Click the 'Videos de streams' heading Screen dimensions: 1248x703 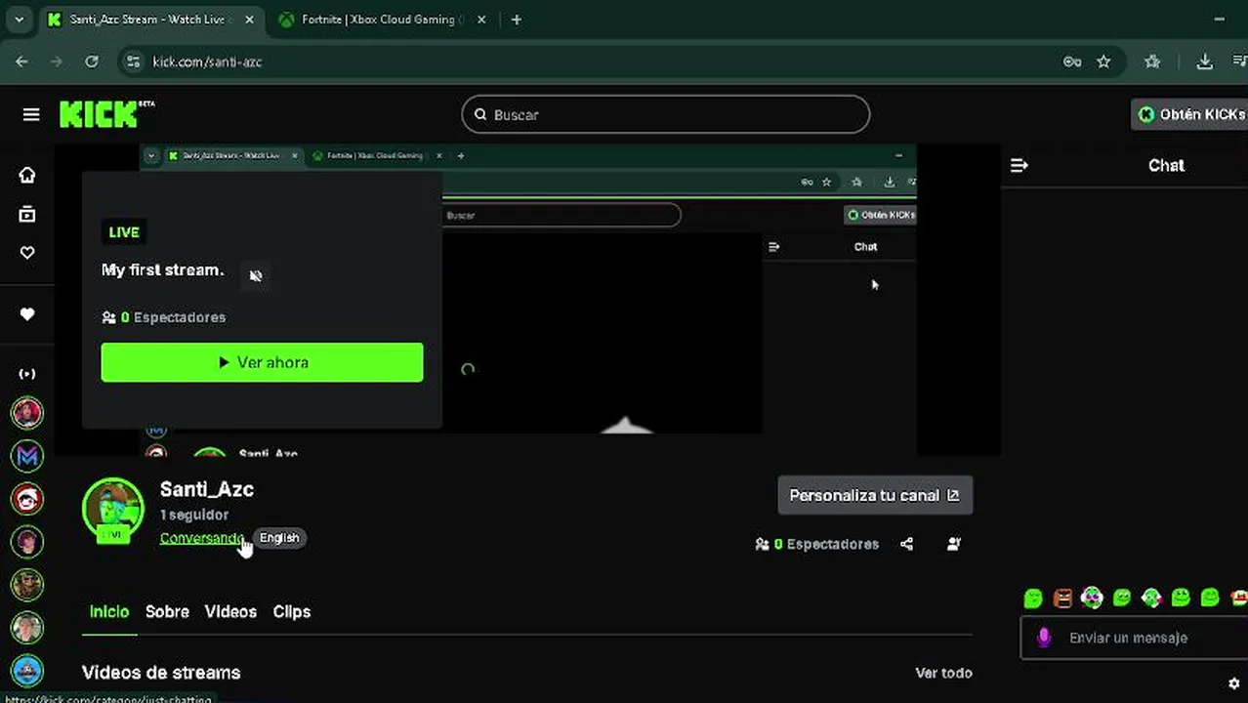coord(161,673)
